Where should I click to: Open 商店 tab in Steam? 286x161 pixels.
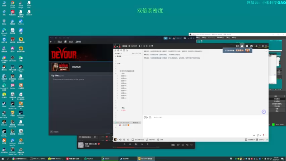(x=60, y=42)
